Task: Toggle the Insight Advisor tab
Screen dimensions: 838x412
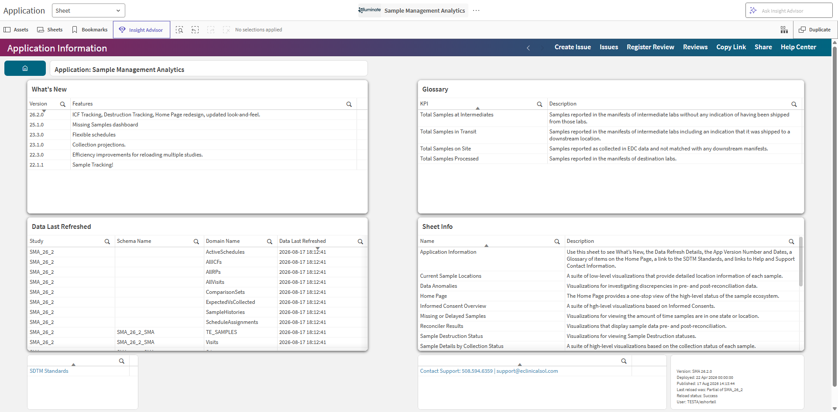Action: pos(141,30)
